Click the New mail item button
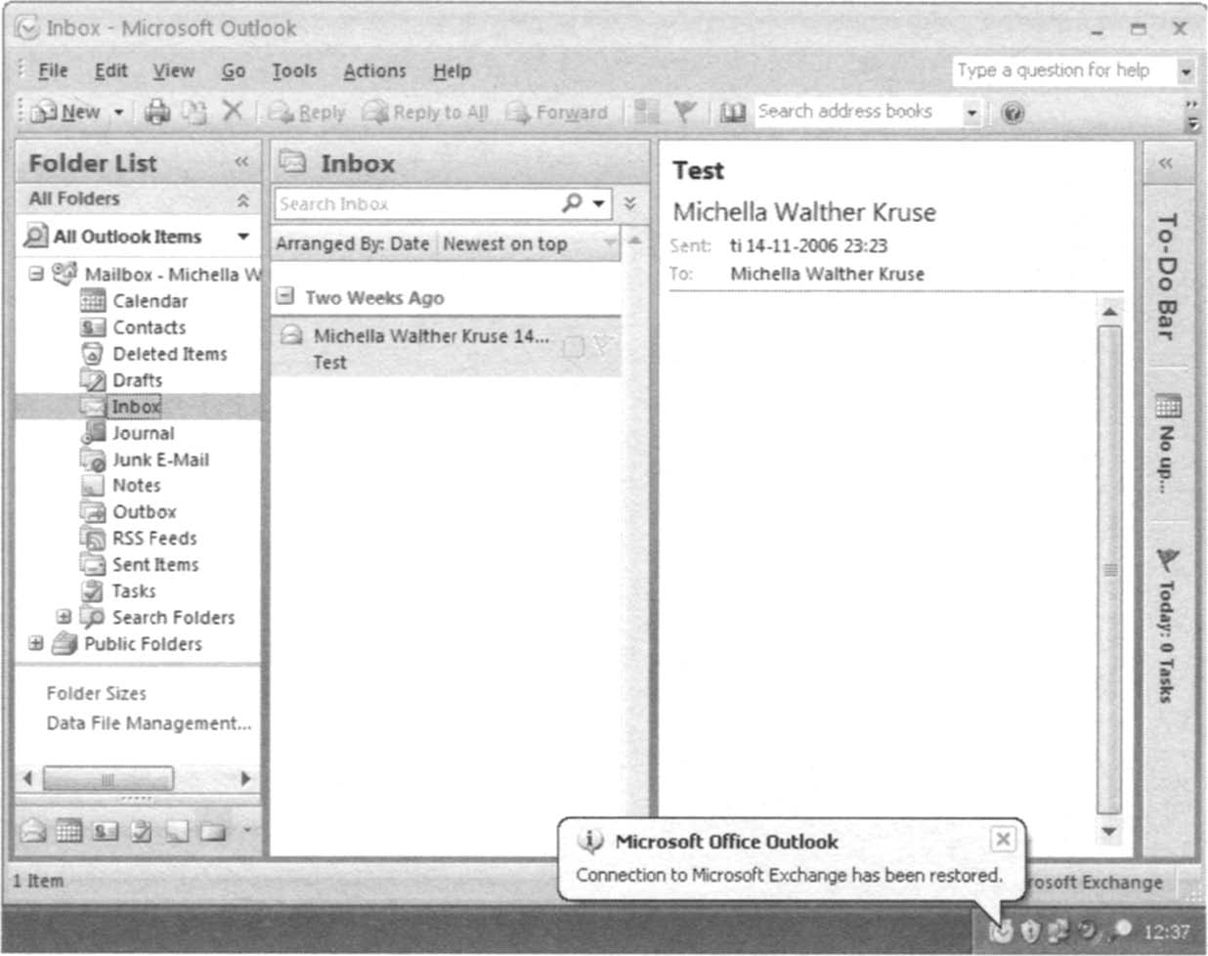Image resolution: width=1208 pixels, height=956 pixels. point(65,112)
